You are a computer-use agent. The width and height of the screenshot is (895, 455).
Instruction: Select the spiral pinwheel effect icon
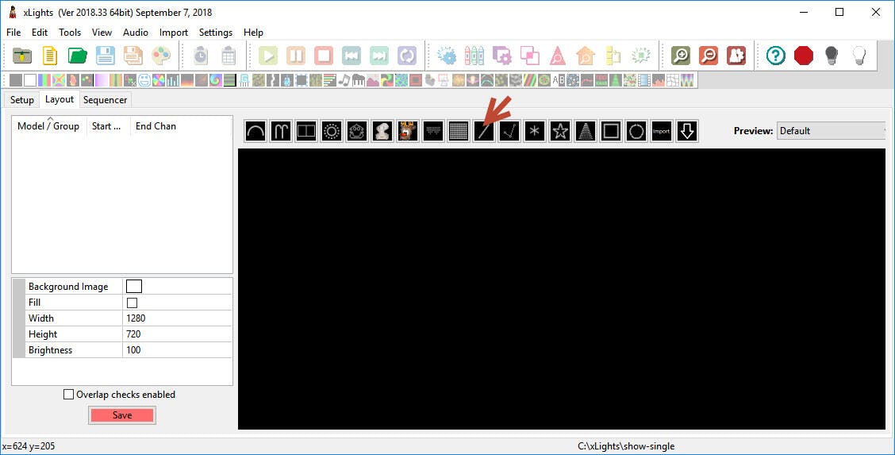pos(216,80)
